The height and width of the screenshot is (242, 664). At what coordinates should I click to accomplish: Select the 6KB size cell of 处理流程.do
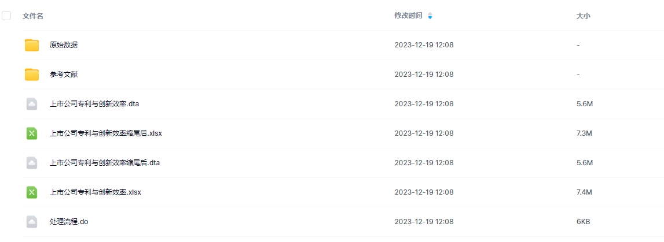pos(583,222)
